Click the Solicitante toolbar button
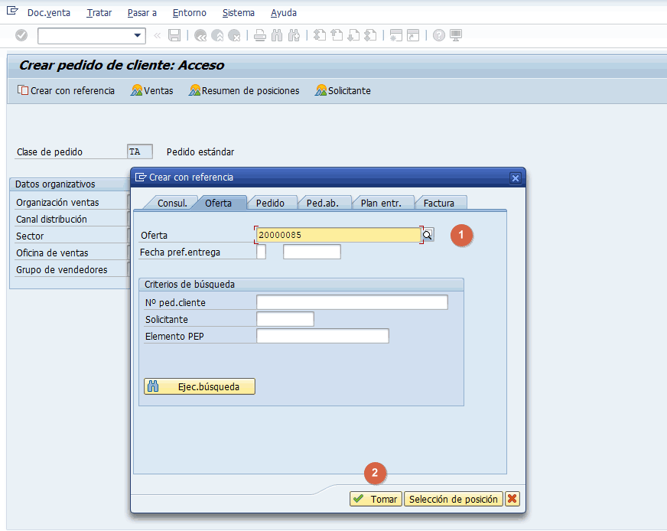This screenshot has width=667, height=531. point(343,90)
